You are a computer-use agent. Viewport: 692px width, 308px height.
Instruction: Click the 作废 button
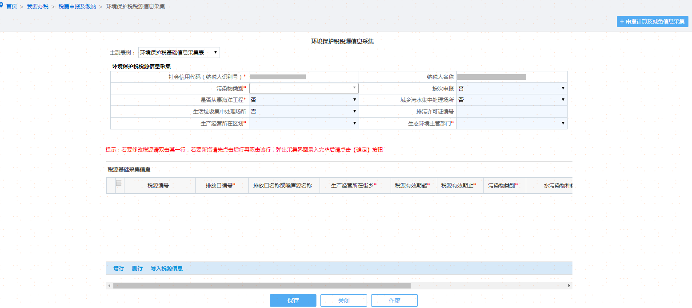coord(394,300)
